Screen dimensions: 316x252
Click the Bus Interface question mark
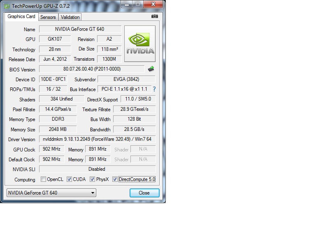[x=154, y=89]
